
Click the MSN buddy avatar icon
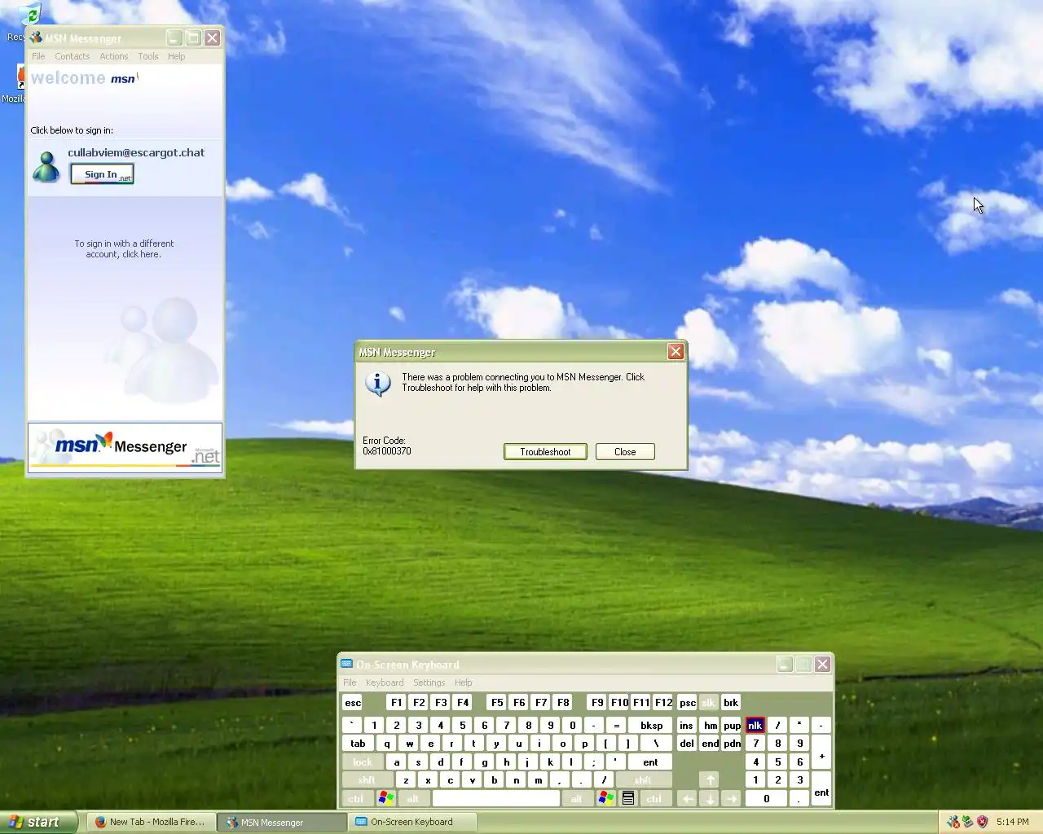pos(46,166)
